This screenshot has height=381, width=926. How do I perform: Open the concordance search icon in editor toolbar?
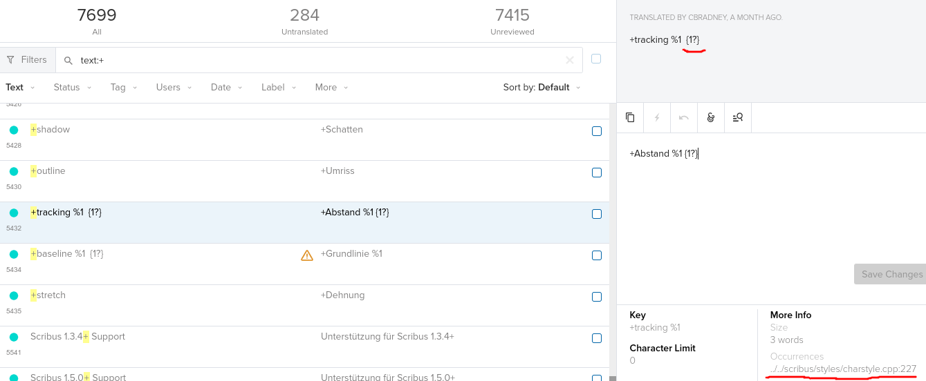737,117
